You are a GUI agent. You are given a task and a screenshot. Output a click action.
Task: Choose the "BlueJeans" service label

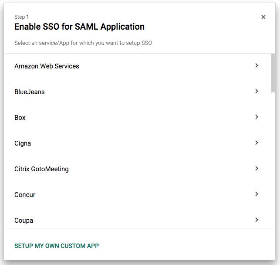(30, 92)
